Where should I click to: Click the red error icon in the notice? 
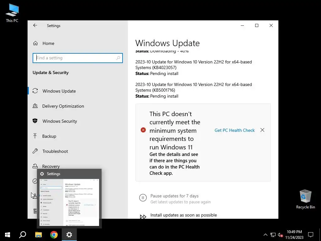143,130
